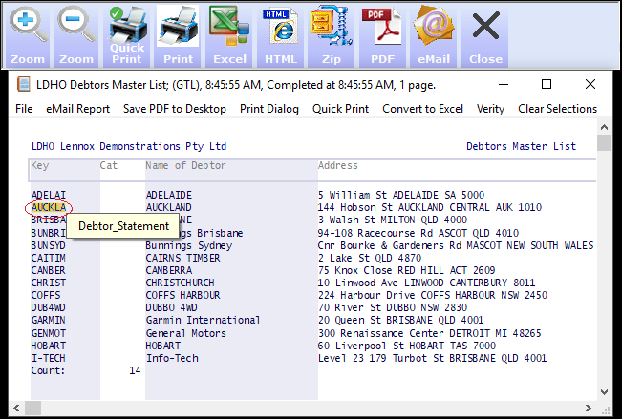
Task: Click the vertical scrollbar up arrow
Action: (x=604, y=142)
